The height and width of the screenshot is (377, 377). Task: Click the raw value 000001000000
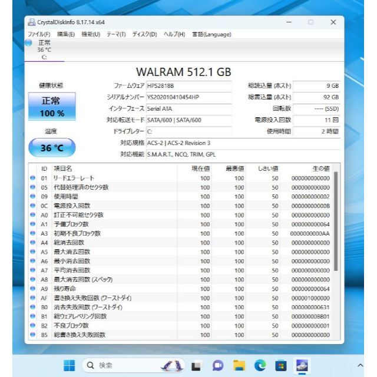point(310,298)
